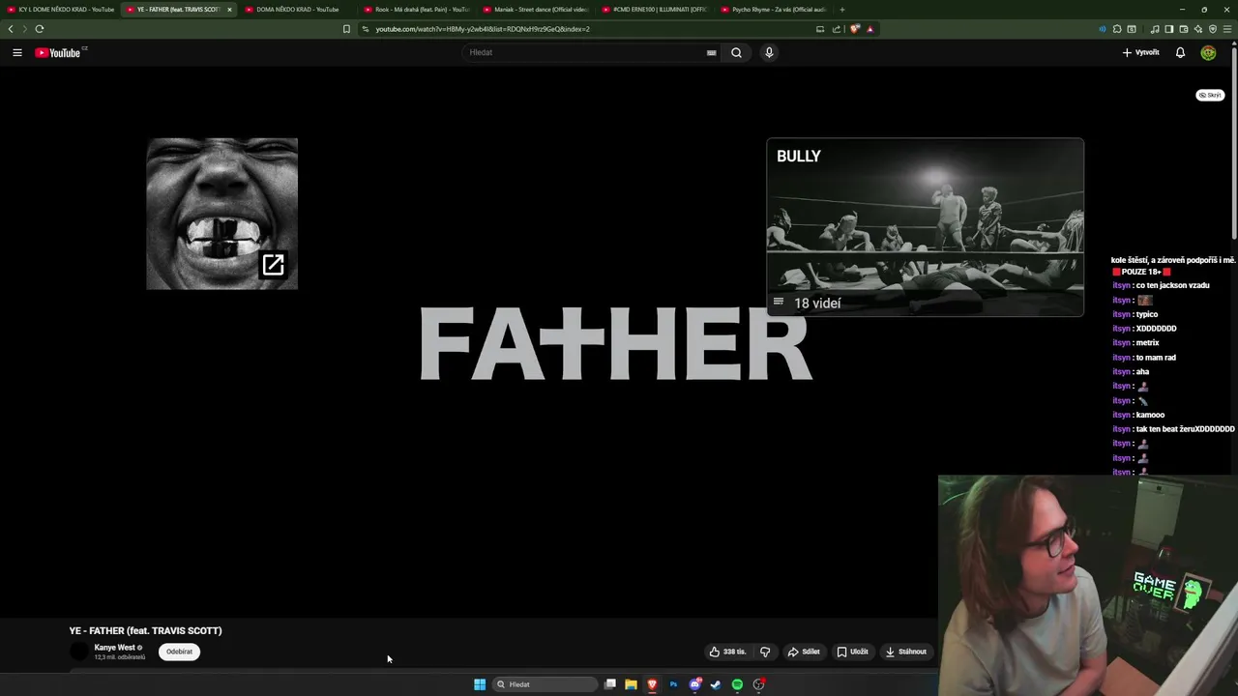Click the share page icon in address bar
This screenshot has width=1238, height=696.
[836, 29]
